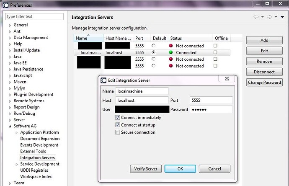
Task: Enable Secure connection checkbox
Action: [x=117, y=132]
